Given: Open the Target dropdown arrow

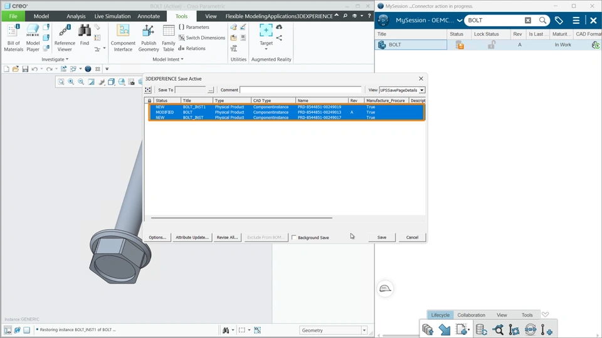Looking at the screenshot, I should coord(266,49).
